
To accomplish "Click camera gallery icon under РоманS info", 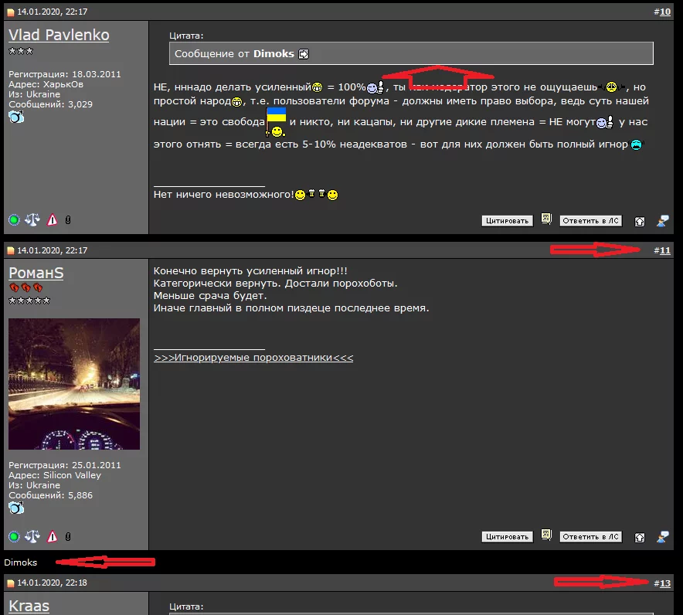I will click(16, 508).
